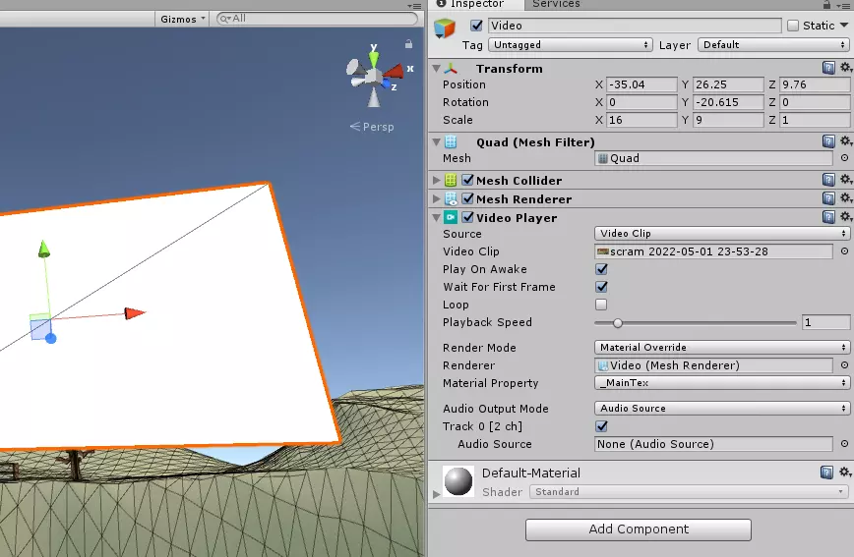Open Default-Material settings gear

tap(845, 473)
